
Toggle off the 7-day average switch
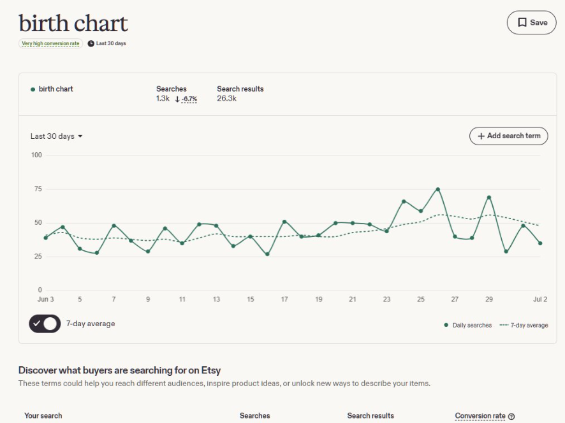pos(45,324)
